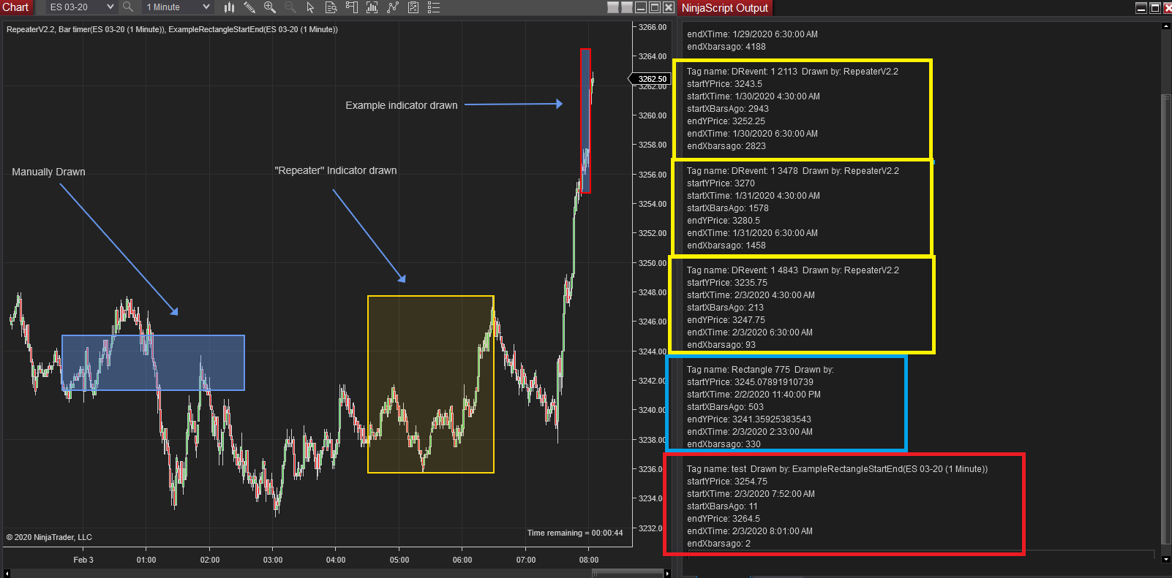Click output line 'endXTime: 2/3/2020 8:01:00 AM'
This screenshot has width=1172, height=578.
[750, 531]
